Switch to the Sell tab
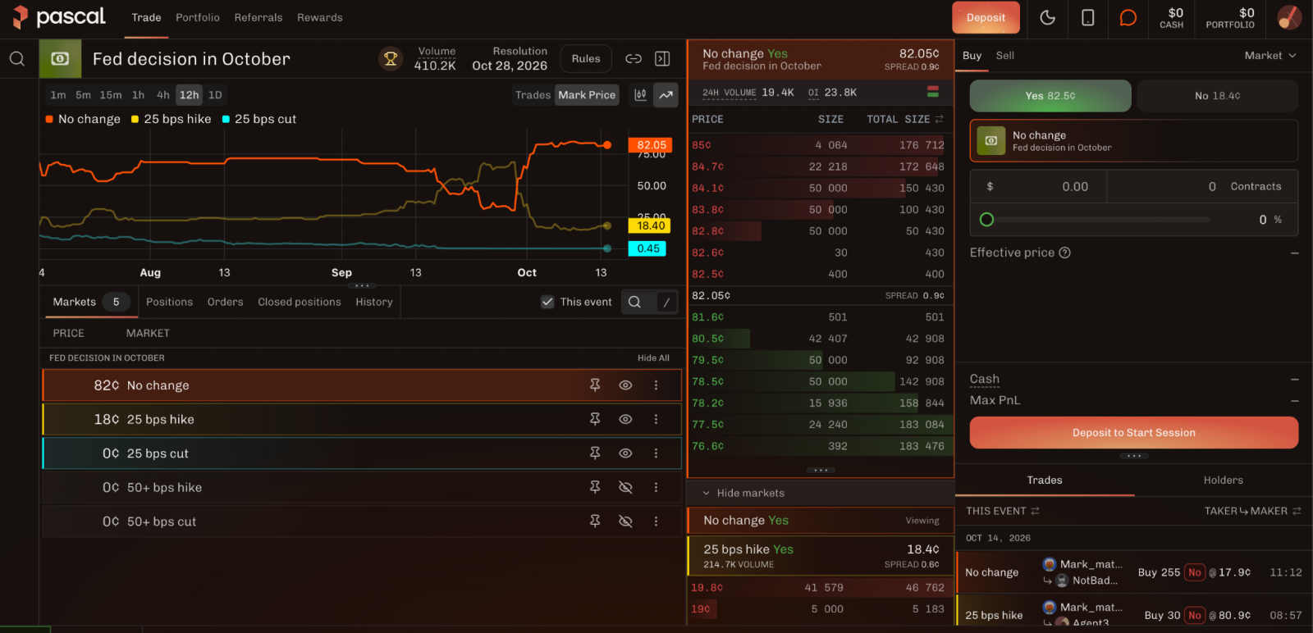The width and height of the screenshot is (1313, 633). coord(1005,56)
